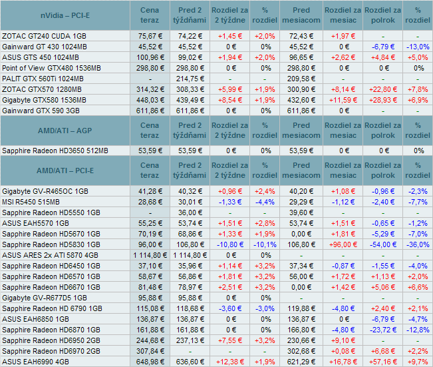Select the '448,03 €' price cell
Screen dimensions: 433x367
tap(150, 100)
